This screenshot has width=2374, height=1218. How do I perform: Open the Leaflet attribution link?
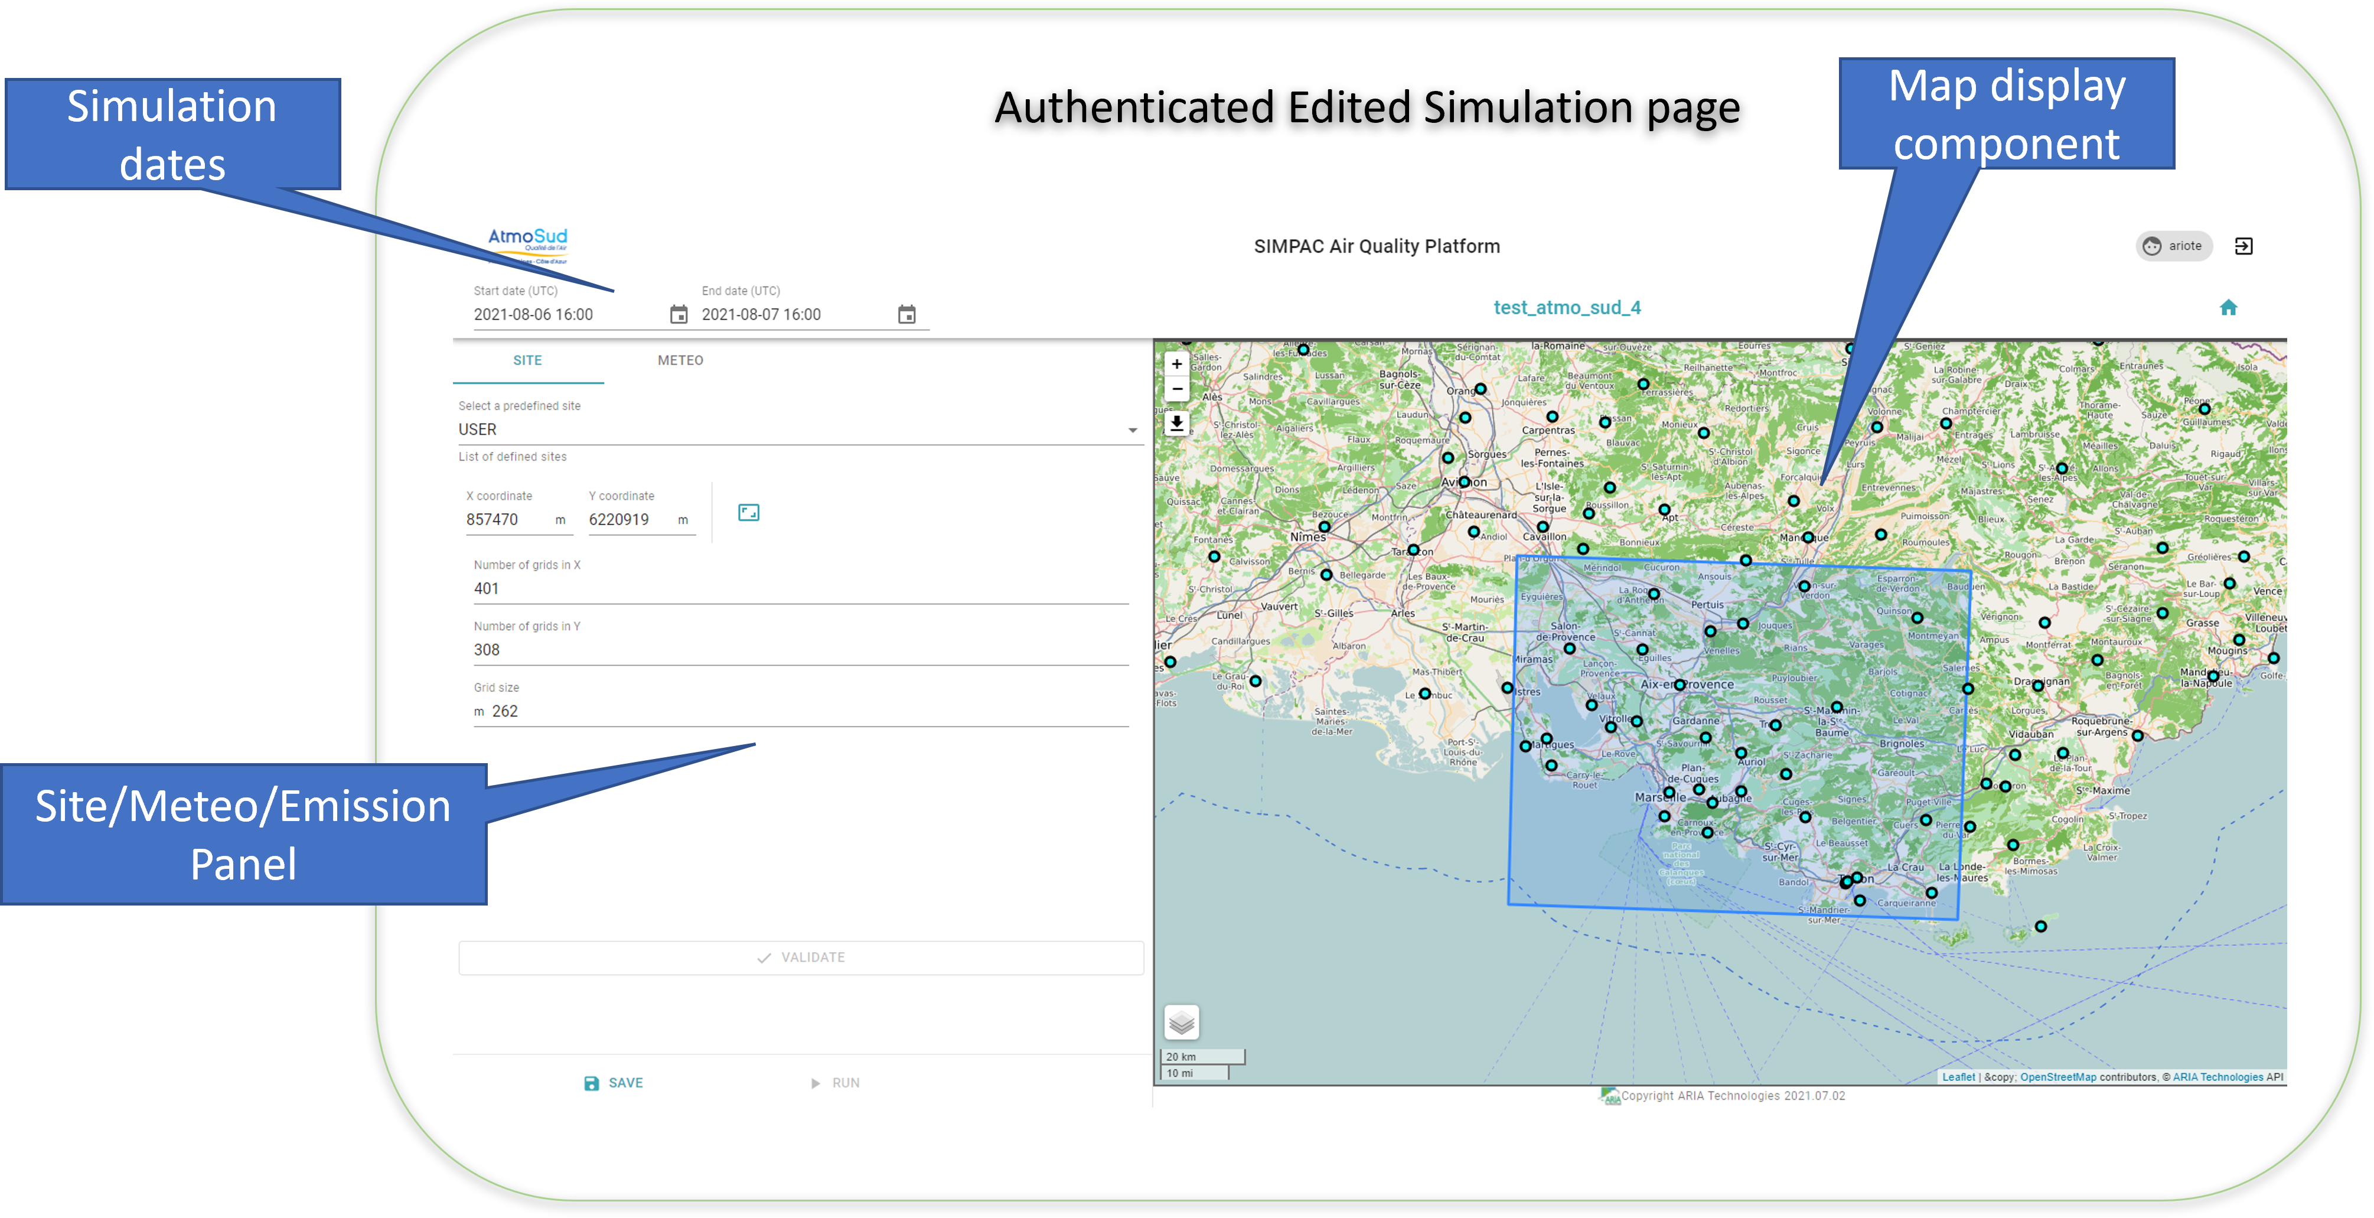point(1958,1077)
